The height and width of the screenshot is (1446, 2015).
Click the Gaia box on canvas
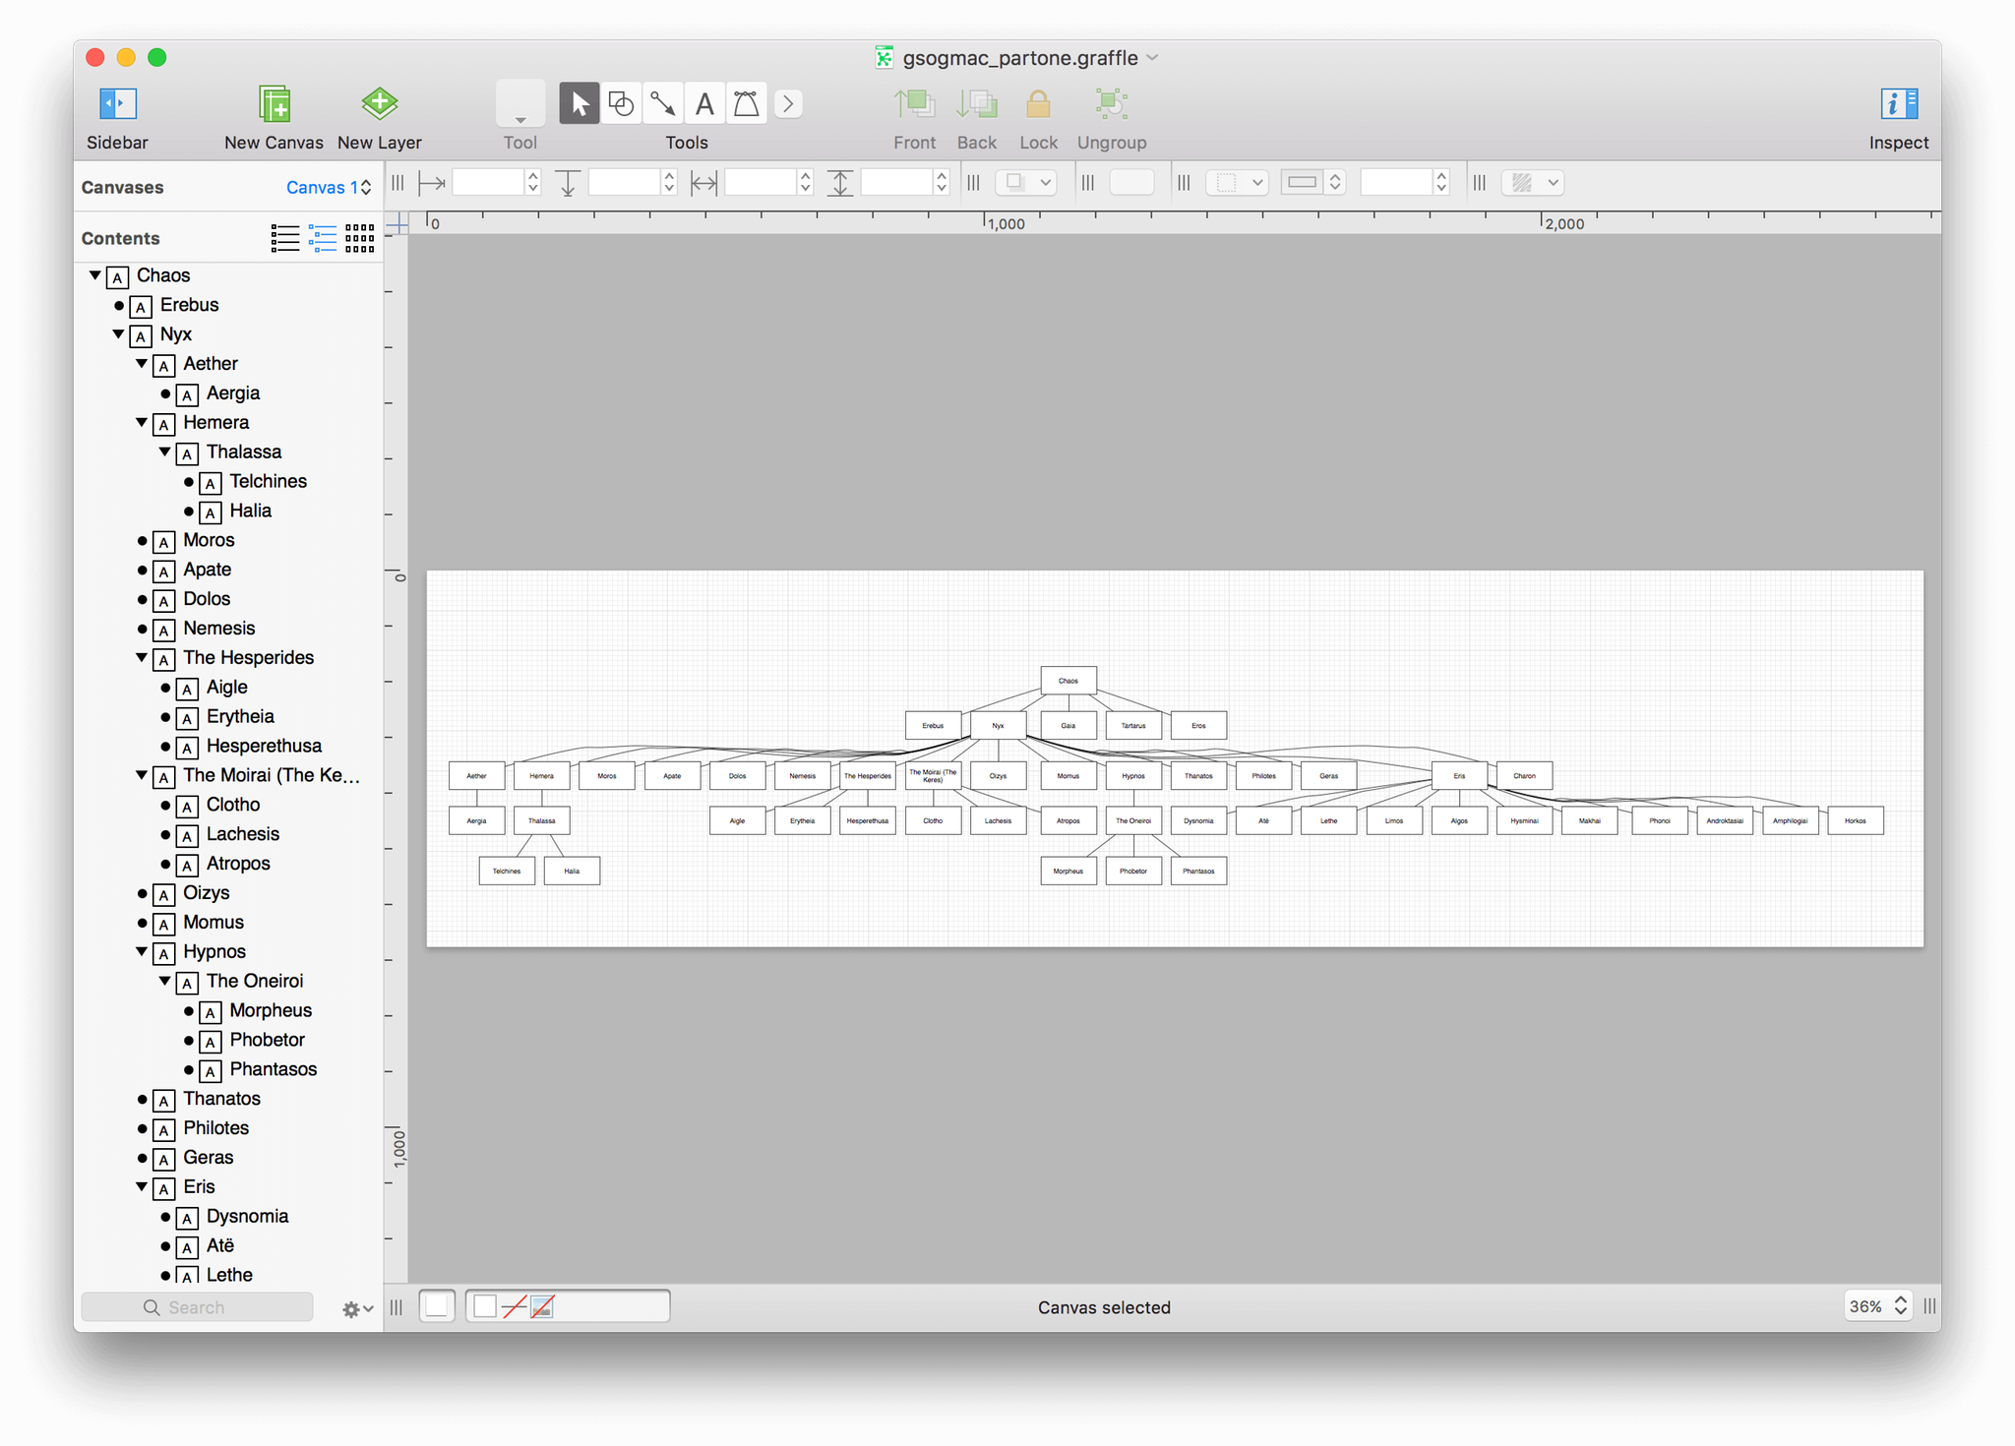tap(1069, 726)
